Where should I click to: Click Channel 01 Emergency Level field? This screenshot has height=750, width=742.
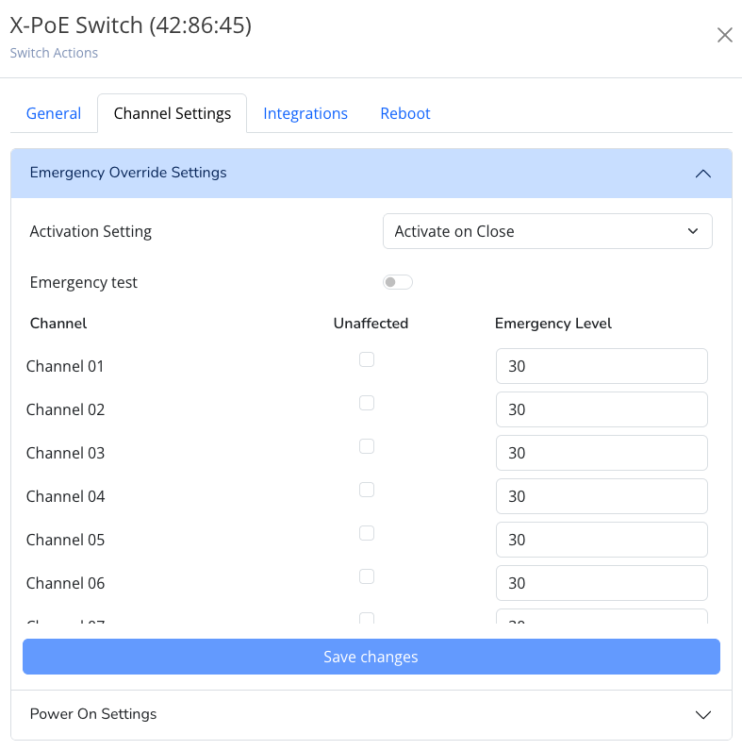[x=602, y=366]
